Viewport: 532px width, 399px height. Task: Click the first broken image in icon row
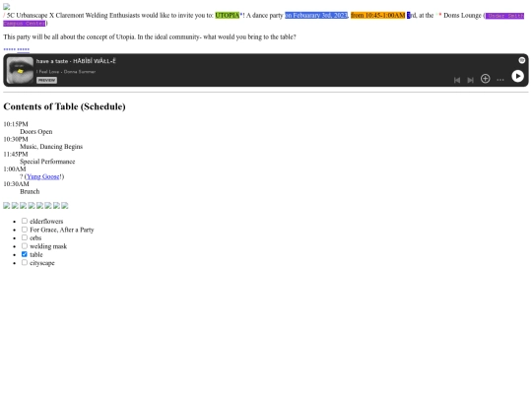click(7, 205)
